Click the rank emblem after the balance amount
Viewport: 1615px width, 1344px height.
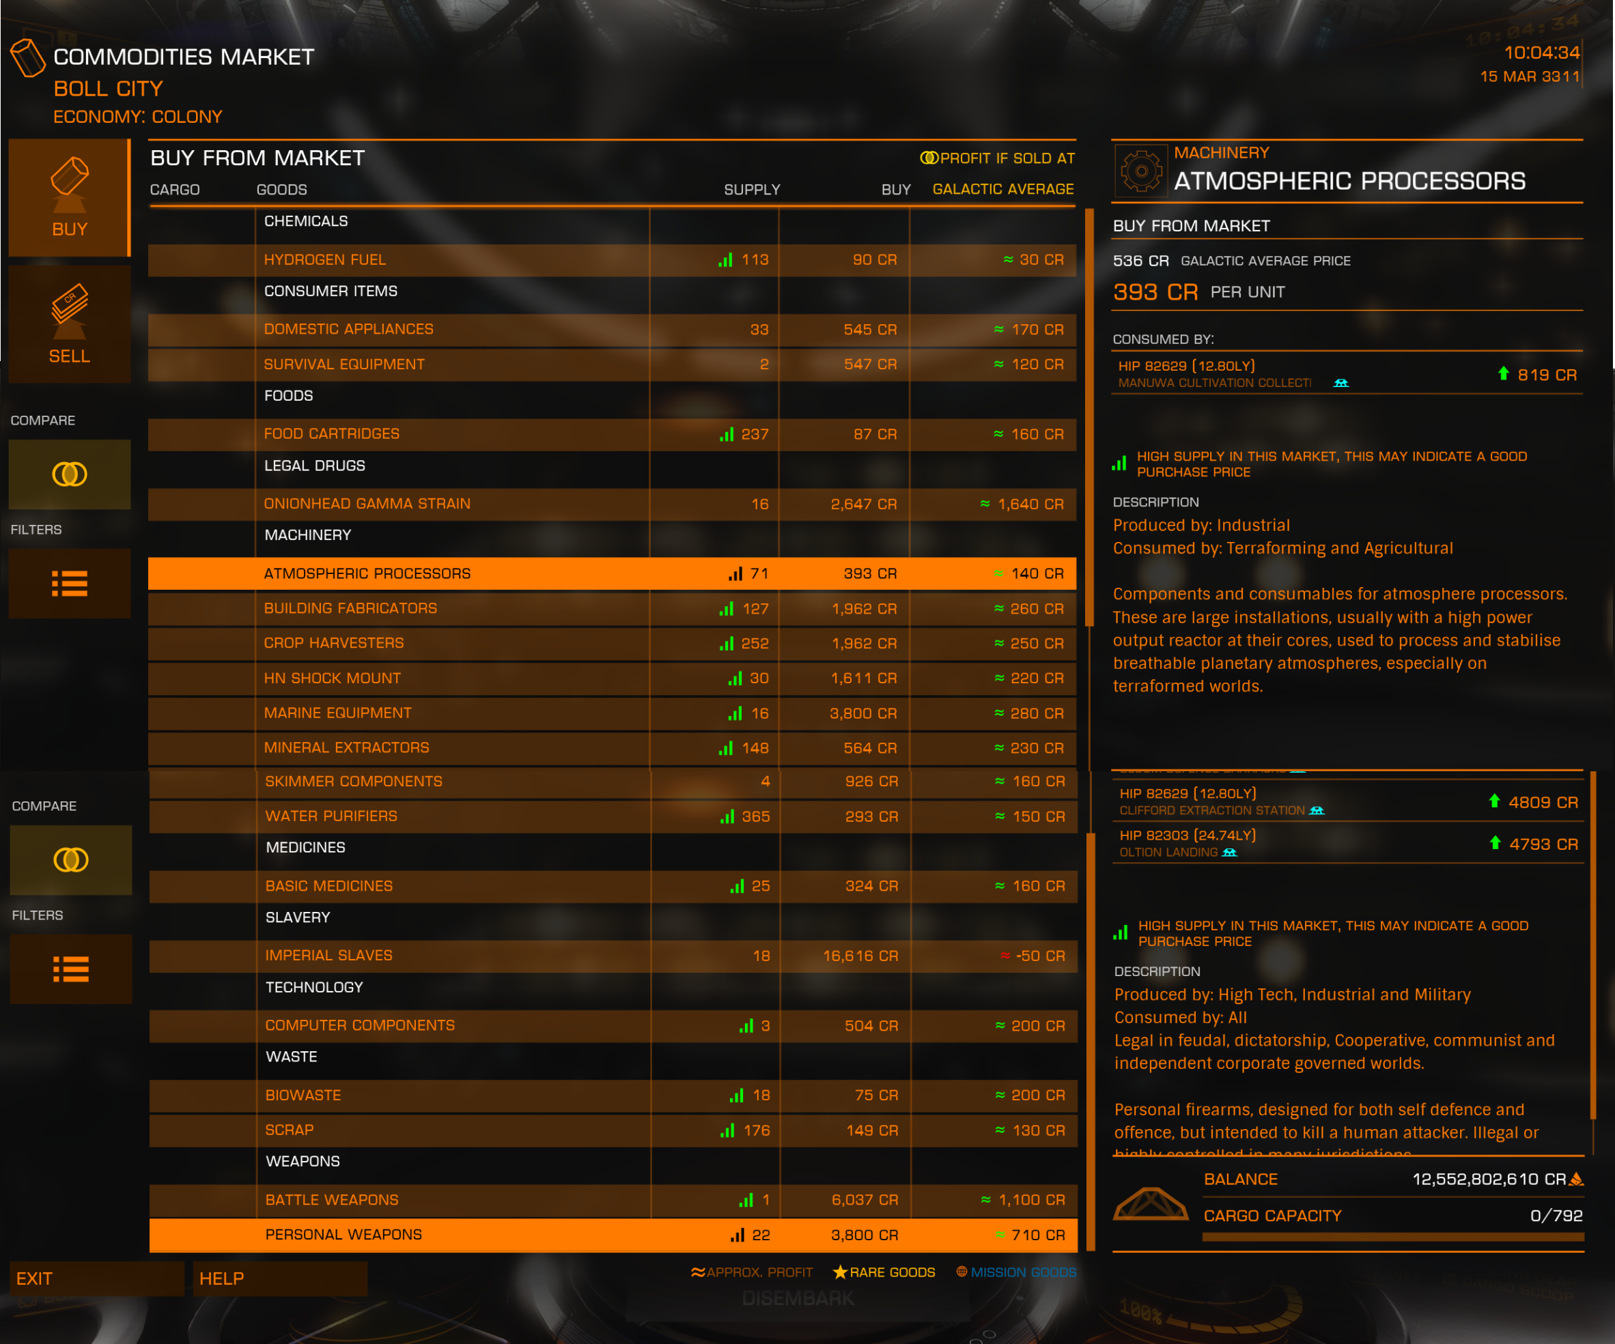point(1576,1179)
